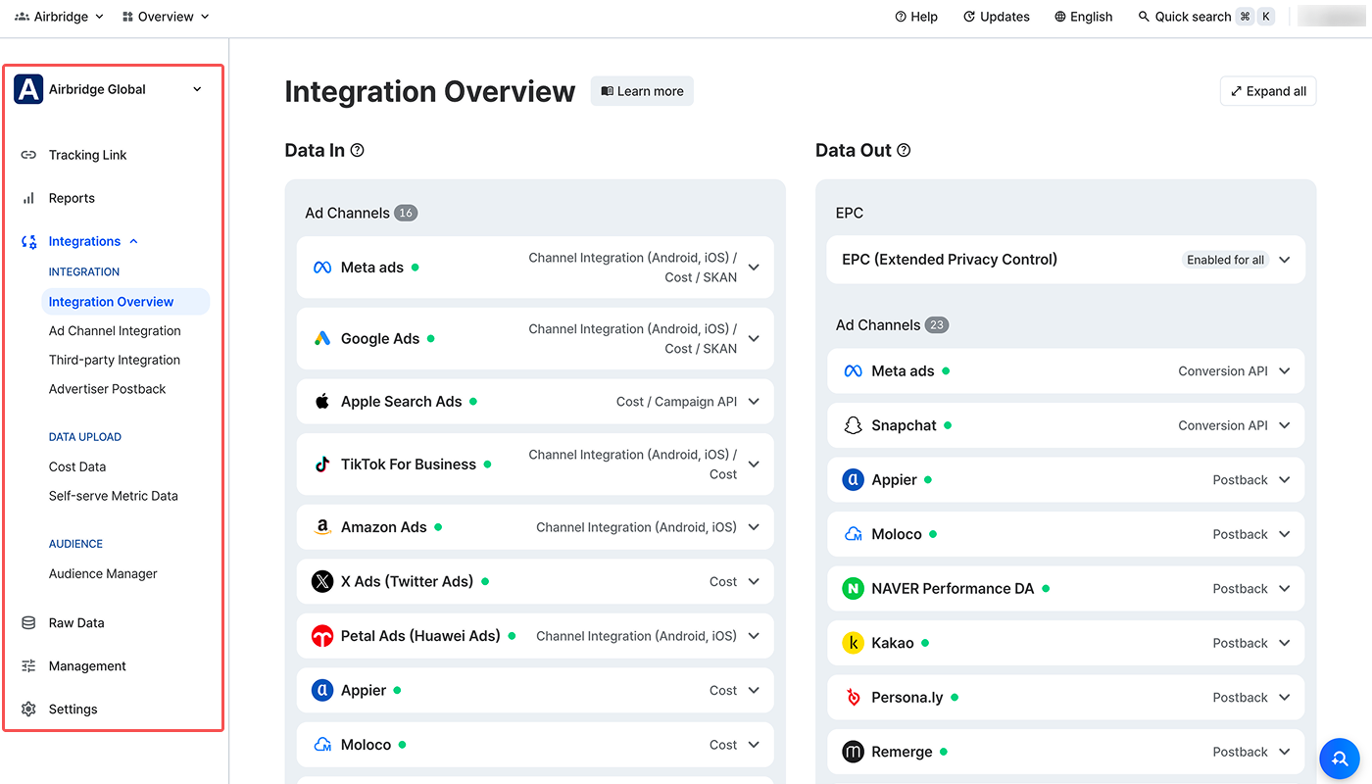Expand the Remerge Postback row

(1285, 753)
